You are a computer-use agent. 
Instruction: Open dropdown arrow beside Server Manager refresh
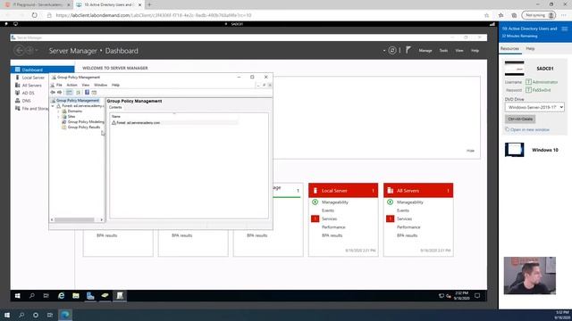coord(383,51)
